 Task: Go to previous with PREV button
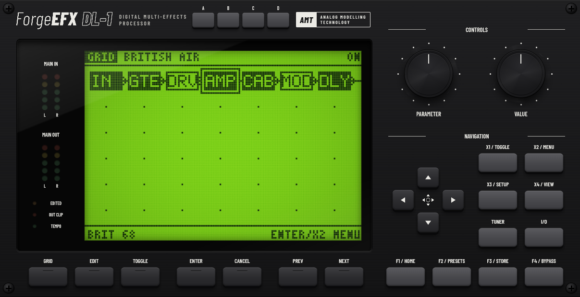[x=298, y=276]
